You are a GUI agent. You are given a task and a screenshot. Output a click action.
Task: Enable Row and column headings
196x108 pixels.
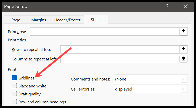[14, 102]
